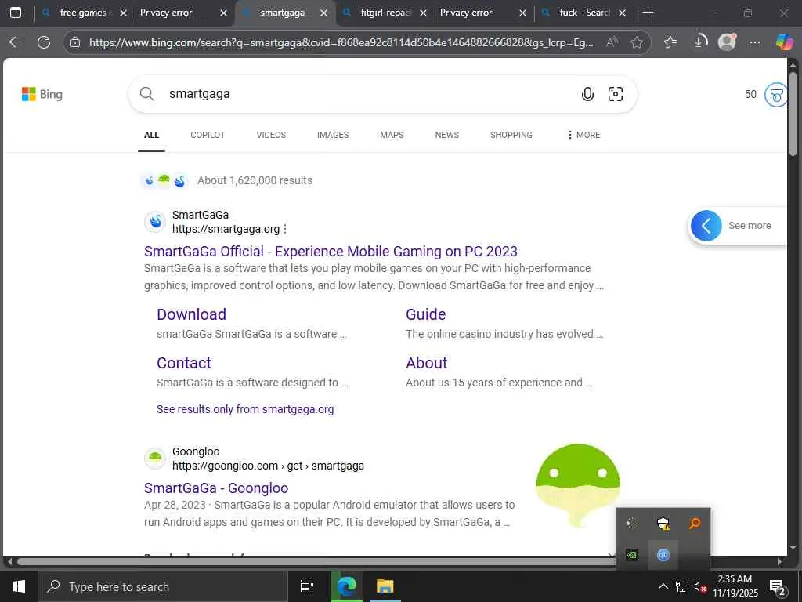This screenshot has width=802, height=602.
Task: Open a new browser tab
Action: pos(648,13)
